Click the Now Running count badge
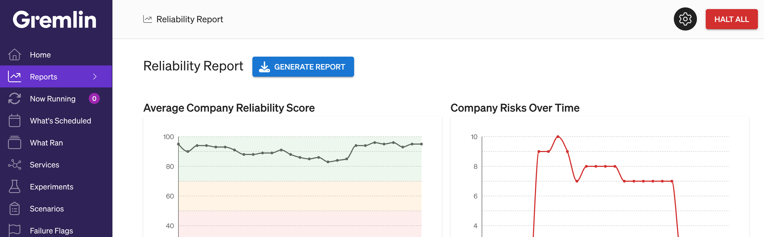 (x=94, y=98)
